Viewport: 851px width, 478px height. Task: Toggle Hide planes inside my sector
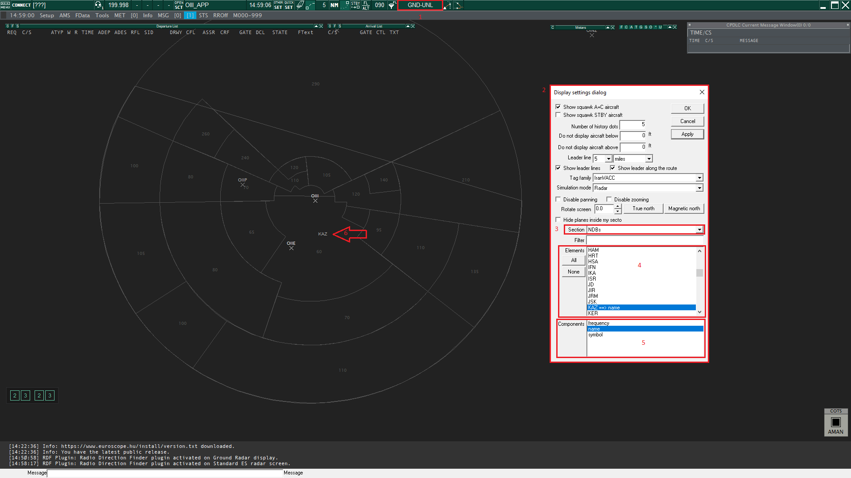point(558,220)
